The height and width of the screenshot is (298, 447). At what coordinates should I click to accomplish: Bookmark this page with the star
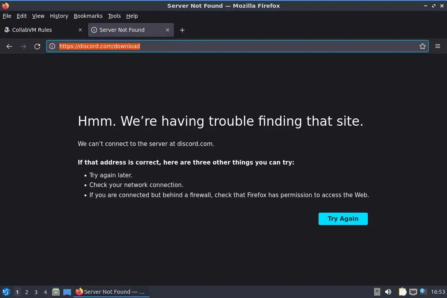tap(423, 46)
